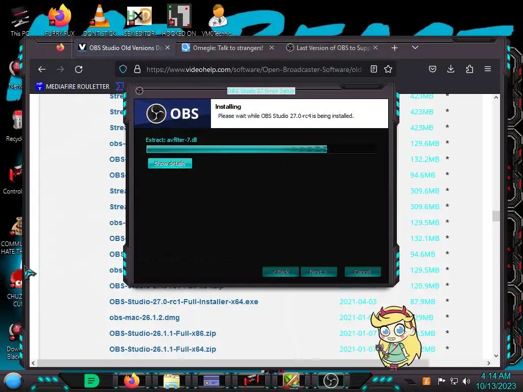
Task: Open a new Firefox tab
Action: [394, 48]
